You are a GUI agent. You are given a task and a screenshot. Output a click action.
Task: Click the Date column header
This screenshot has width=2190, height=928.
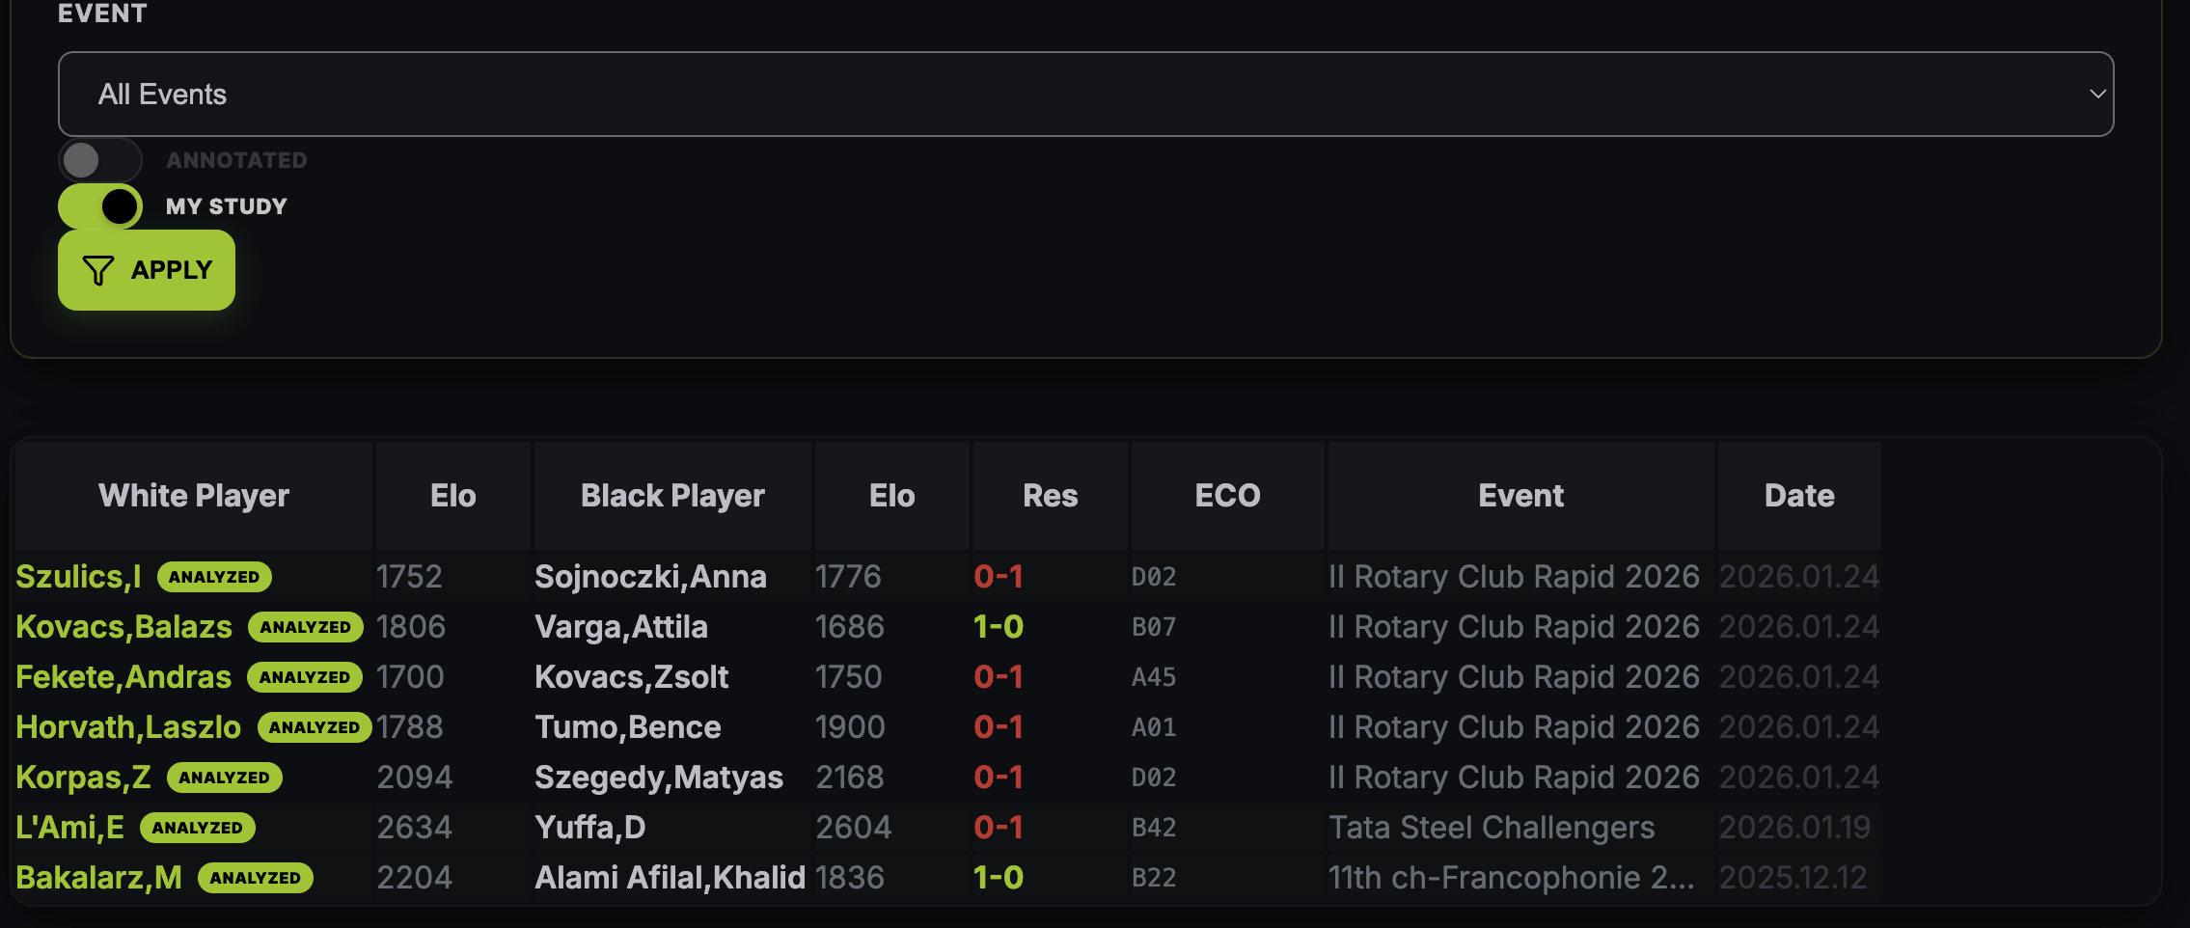point(1798,495)
